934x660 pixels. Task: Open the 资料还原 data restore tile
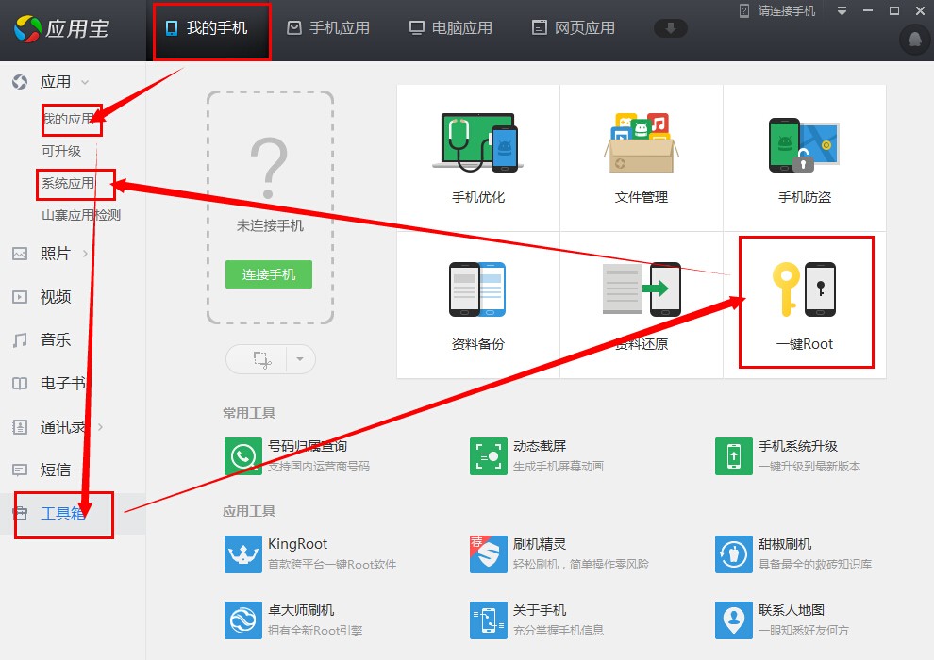(642, 305)
